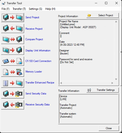Image resolution: width=122 pixels, height=133 pixels.
Task: Open the Transfer (T) menu
Action: [x=19, y=9]
